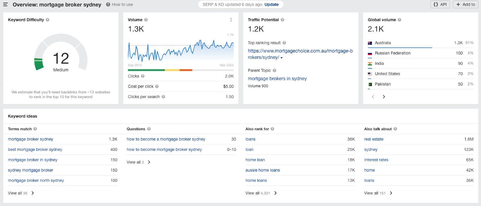Click the Traffic Potential help icon
The image size is (481, 206).
282,20
